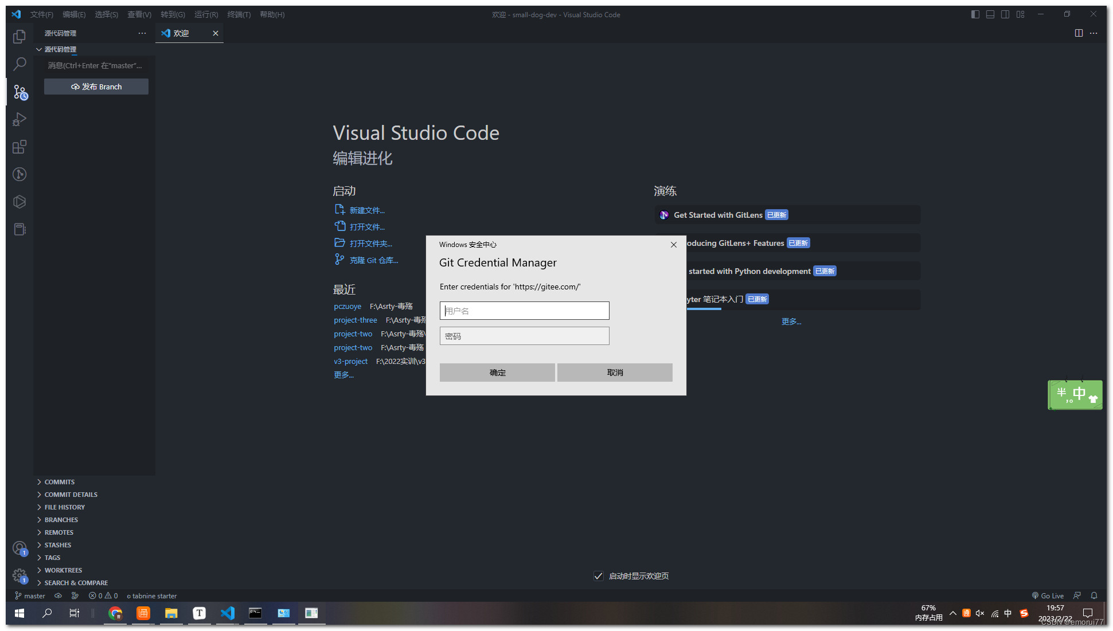Click 更多... under walkthroughs

[791, 322]
